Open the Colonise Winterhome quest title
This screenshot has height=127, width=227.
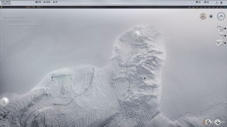[x=13, y=18]
